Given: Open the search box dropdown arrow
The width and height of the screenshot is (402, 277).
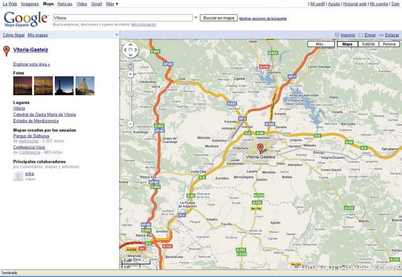Looking at the screenshot, I should coord(196,18).
